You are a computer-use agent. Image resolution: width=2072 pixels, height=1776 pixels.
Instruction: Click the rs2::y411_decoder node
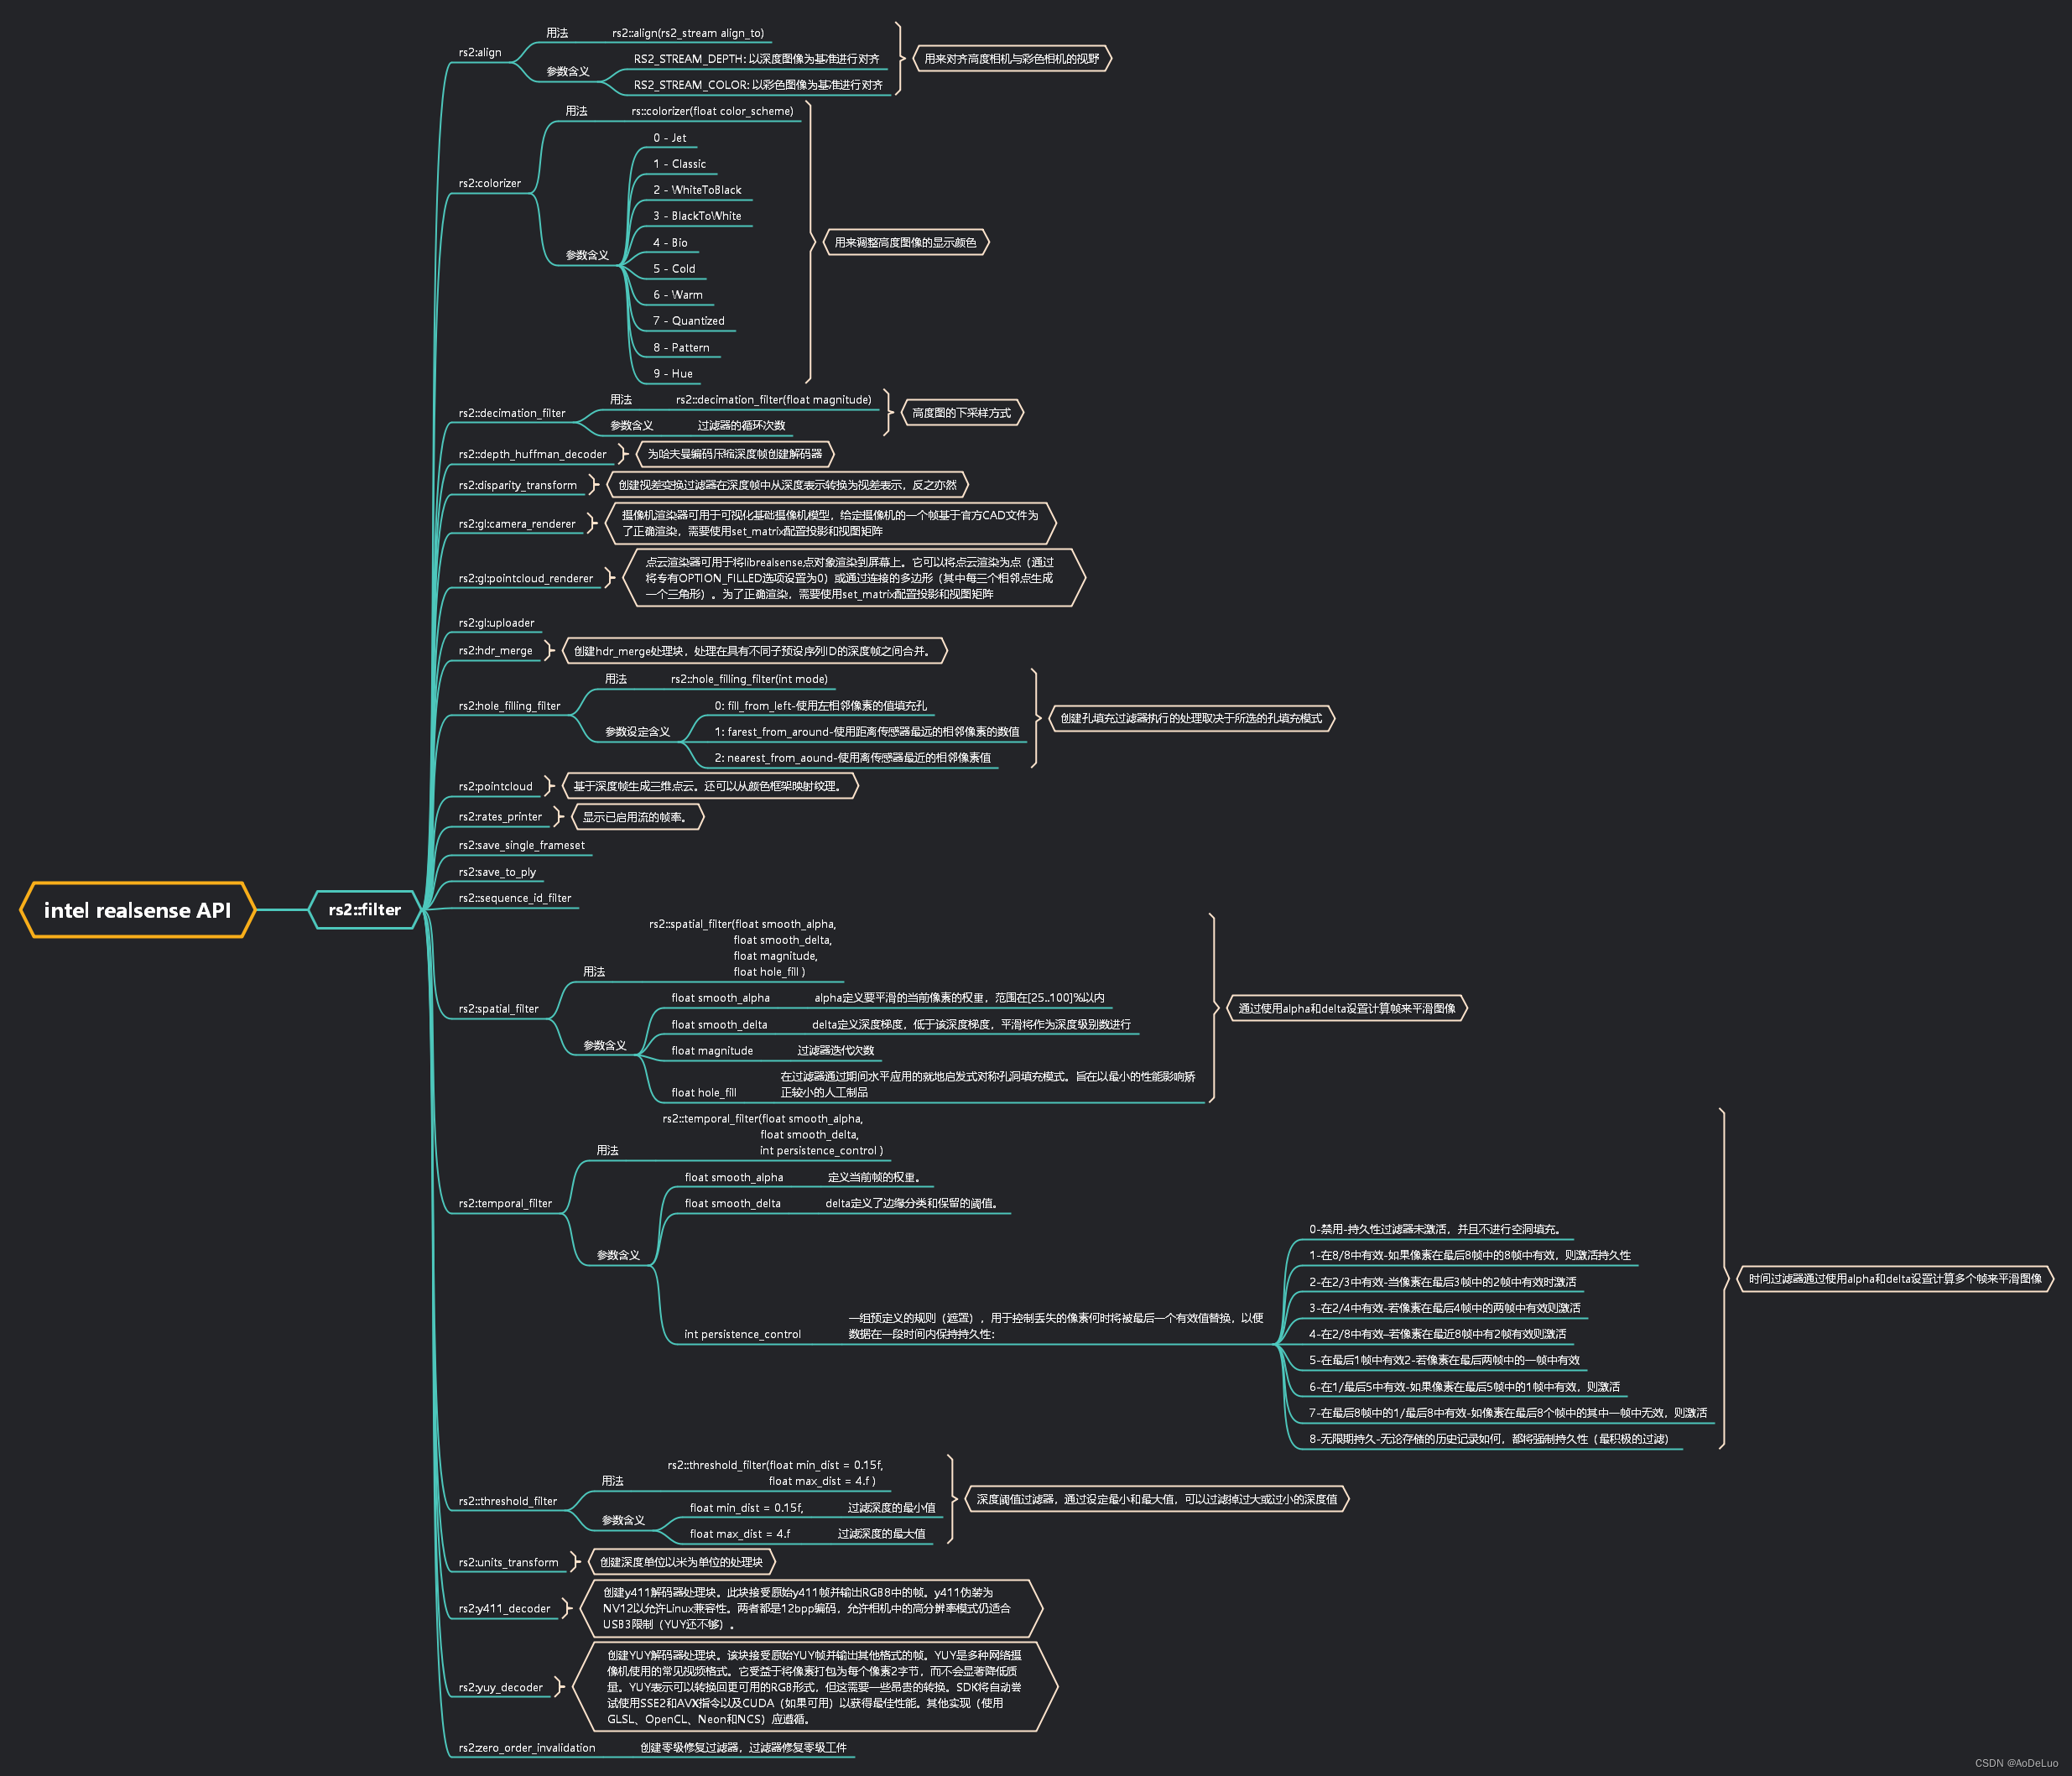505,1609
